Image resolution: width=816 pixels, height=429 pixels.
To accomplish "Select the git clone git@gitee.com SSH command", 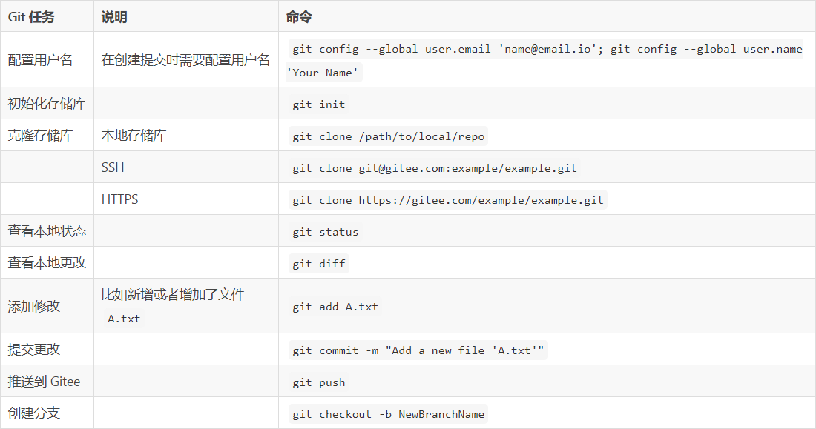I will pos(434,168).
